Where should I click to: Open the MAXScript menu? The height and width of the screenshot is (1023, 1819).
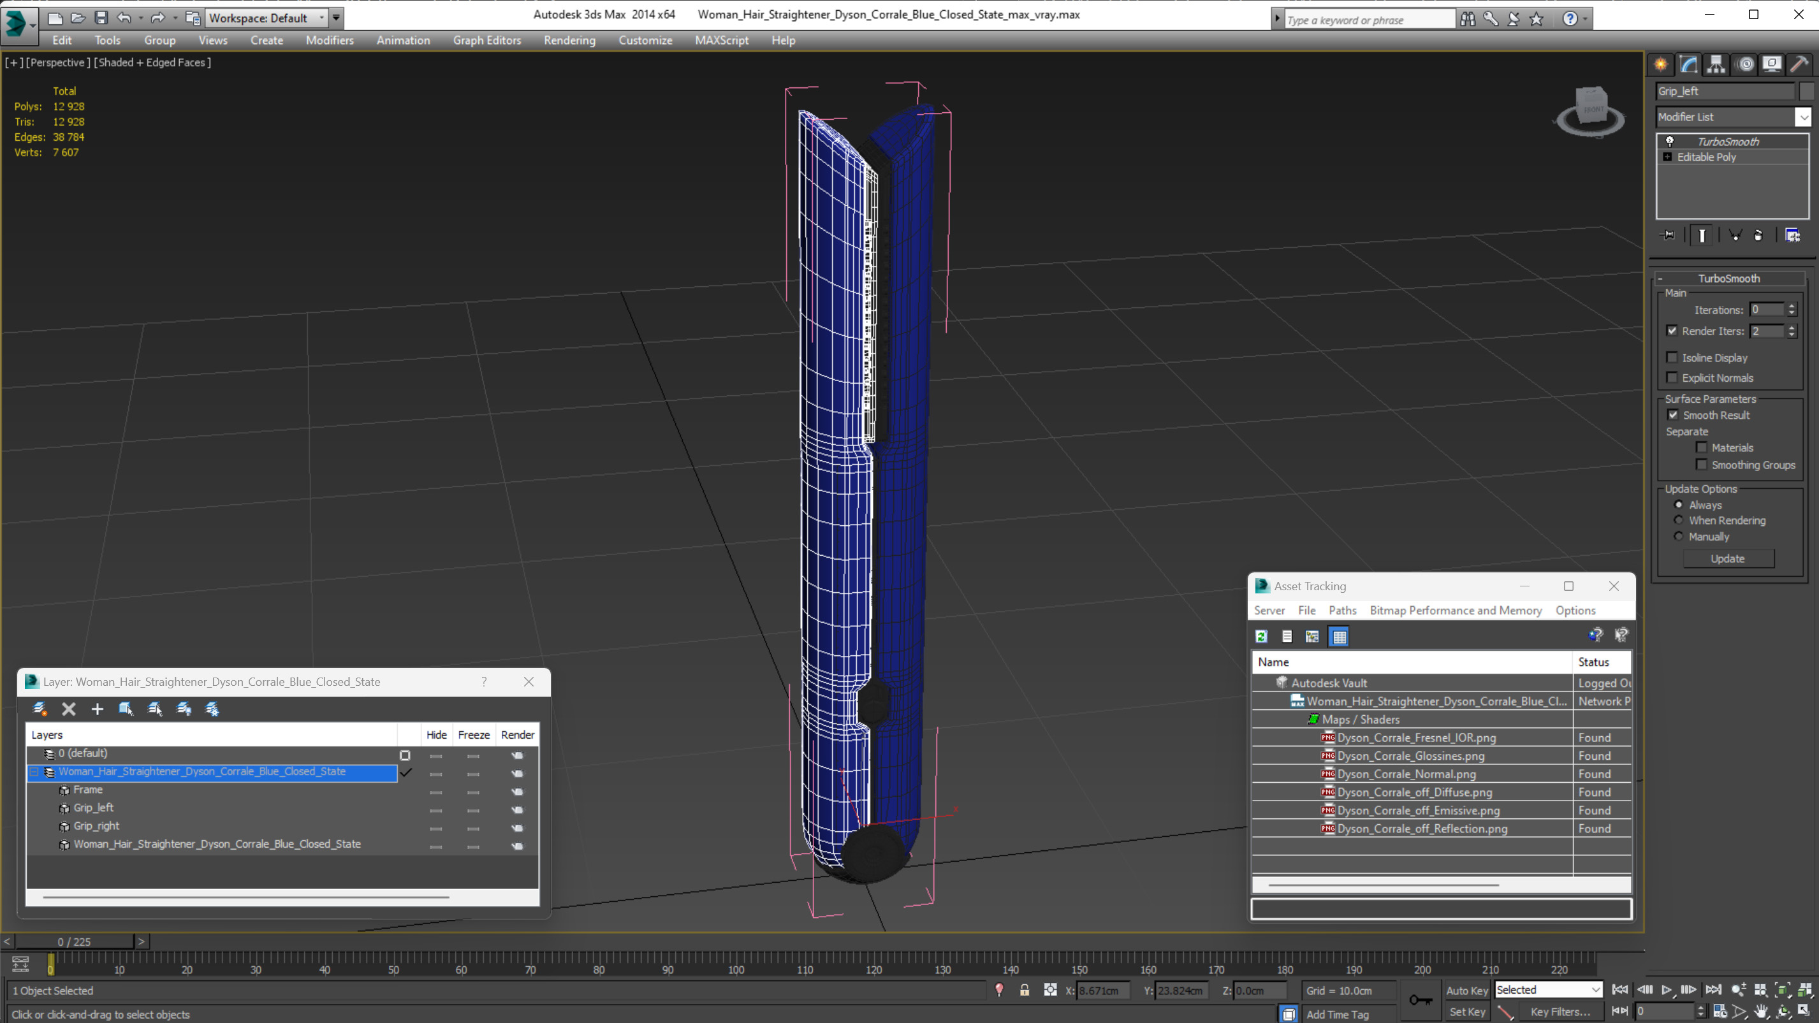pyautogui.click(x=722, y=40)
